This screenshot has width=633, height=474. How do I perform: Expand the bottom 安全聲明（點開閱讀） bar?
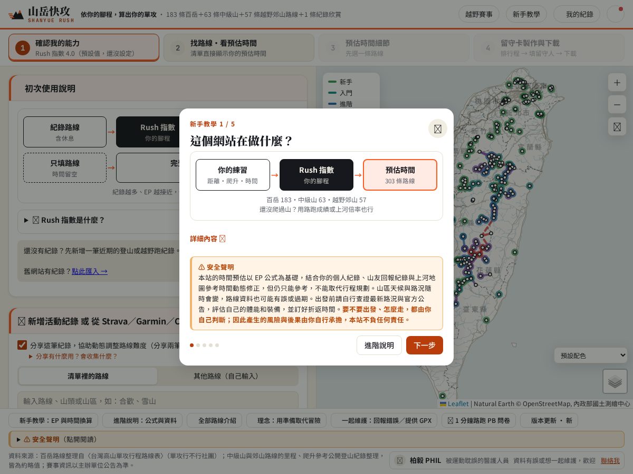click(x=316, y=439)
